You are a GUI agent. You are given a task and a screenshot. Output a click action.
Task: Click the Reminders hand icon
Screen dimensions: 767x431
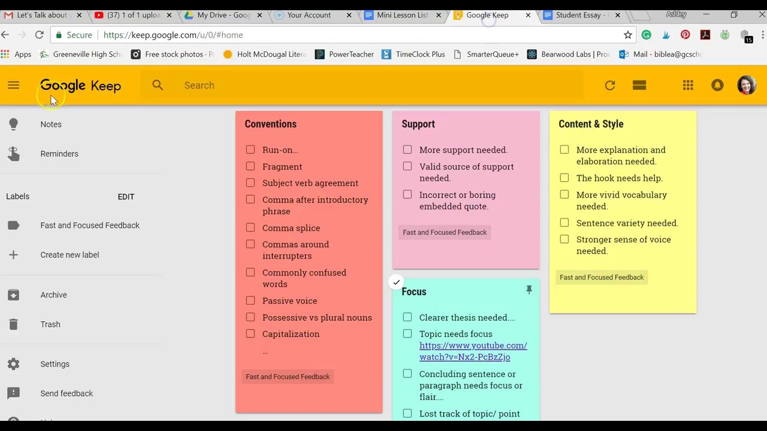click(13, 154)
